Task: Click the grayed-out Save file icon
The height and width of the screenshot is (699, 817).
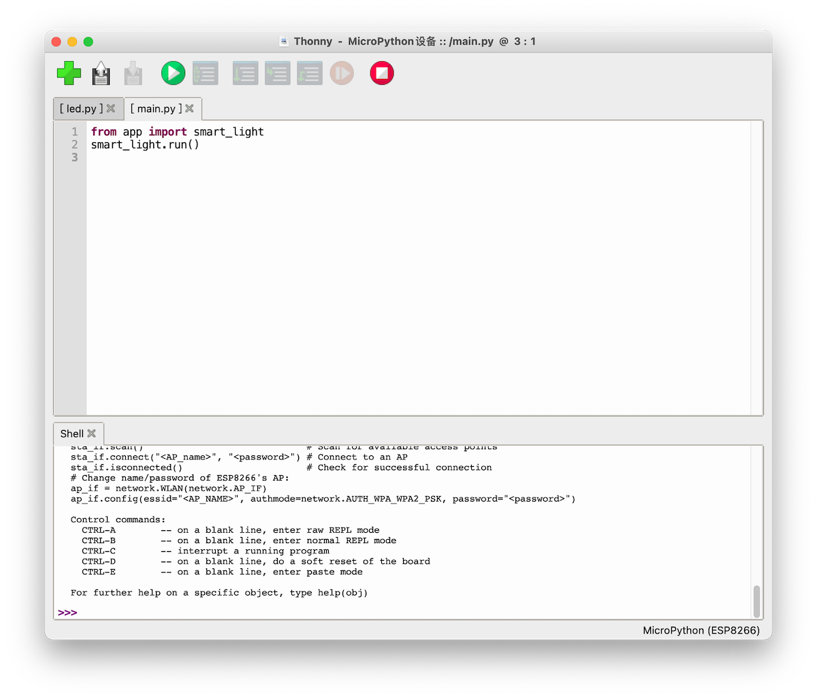Action: 133,73
